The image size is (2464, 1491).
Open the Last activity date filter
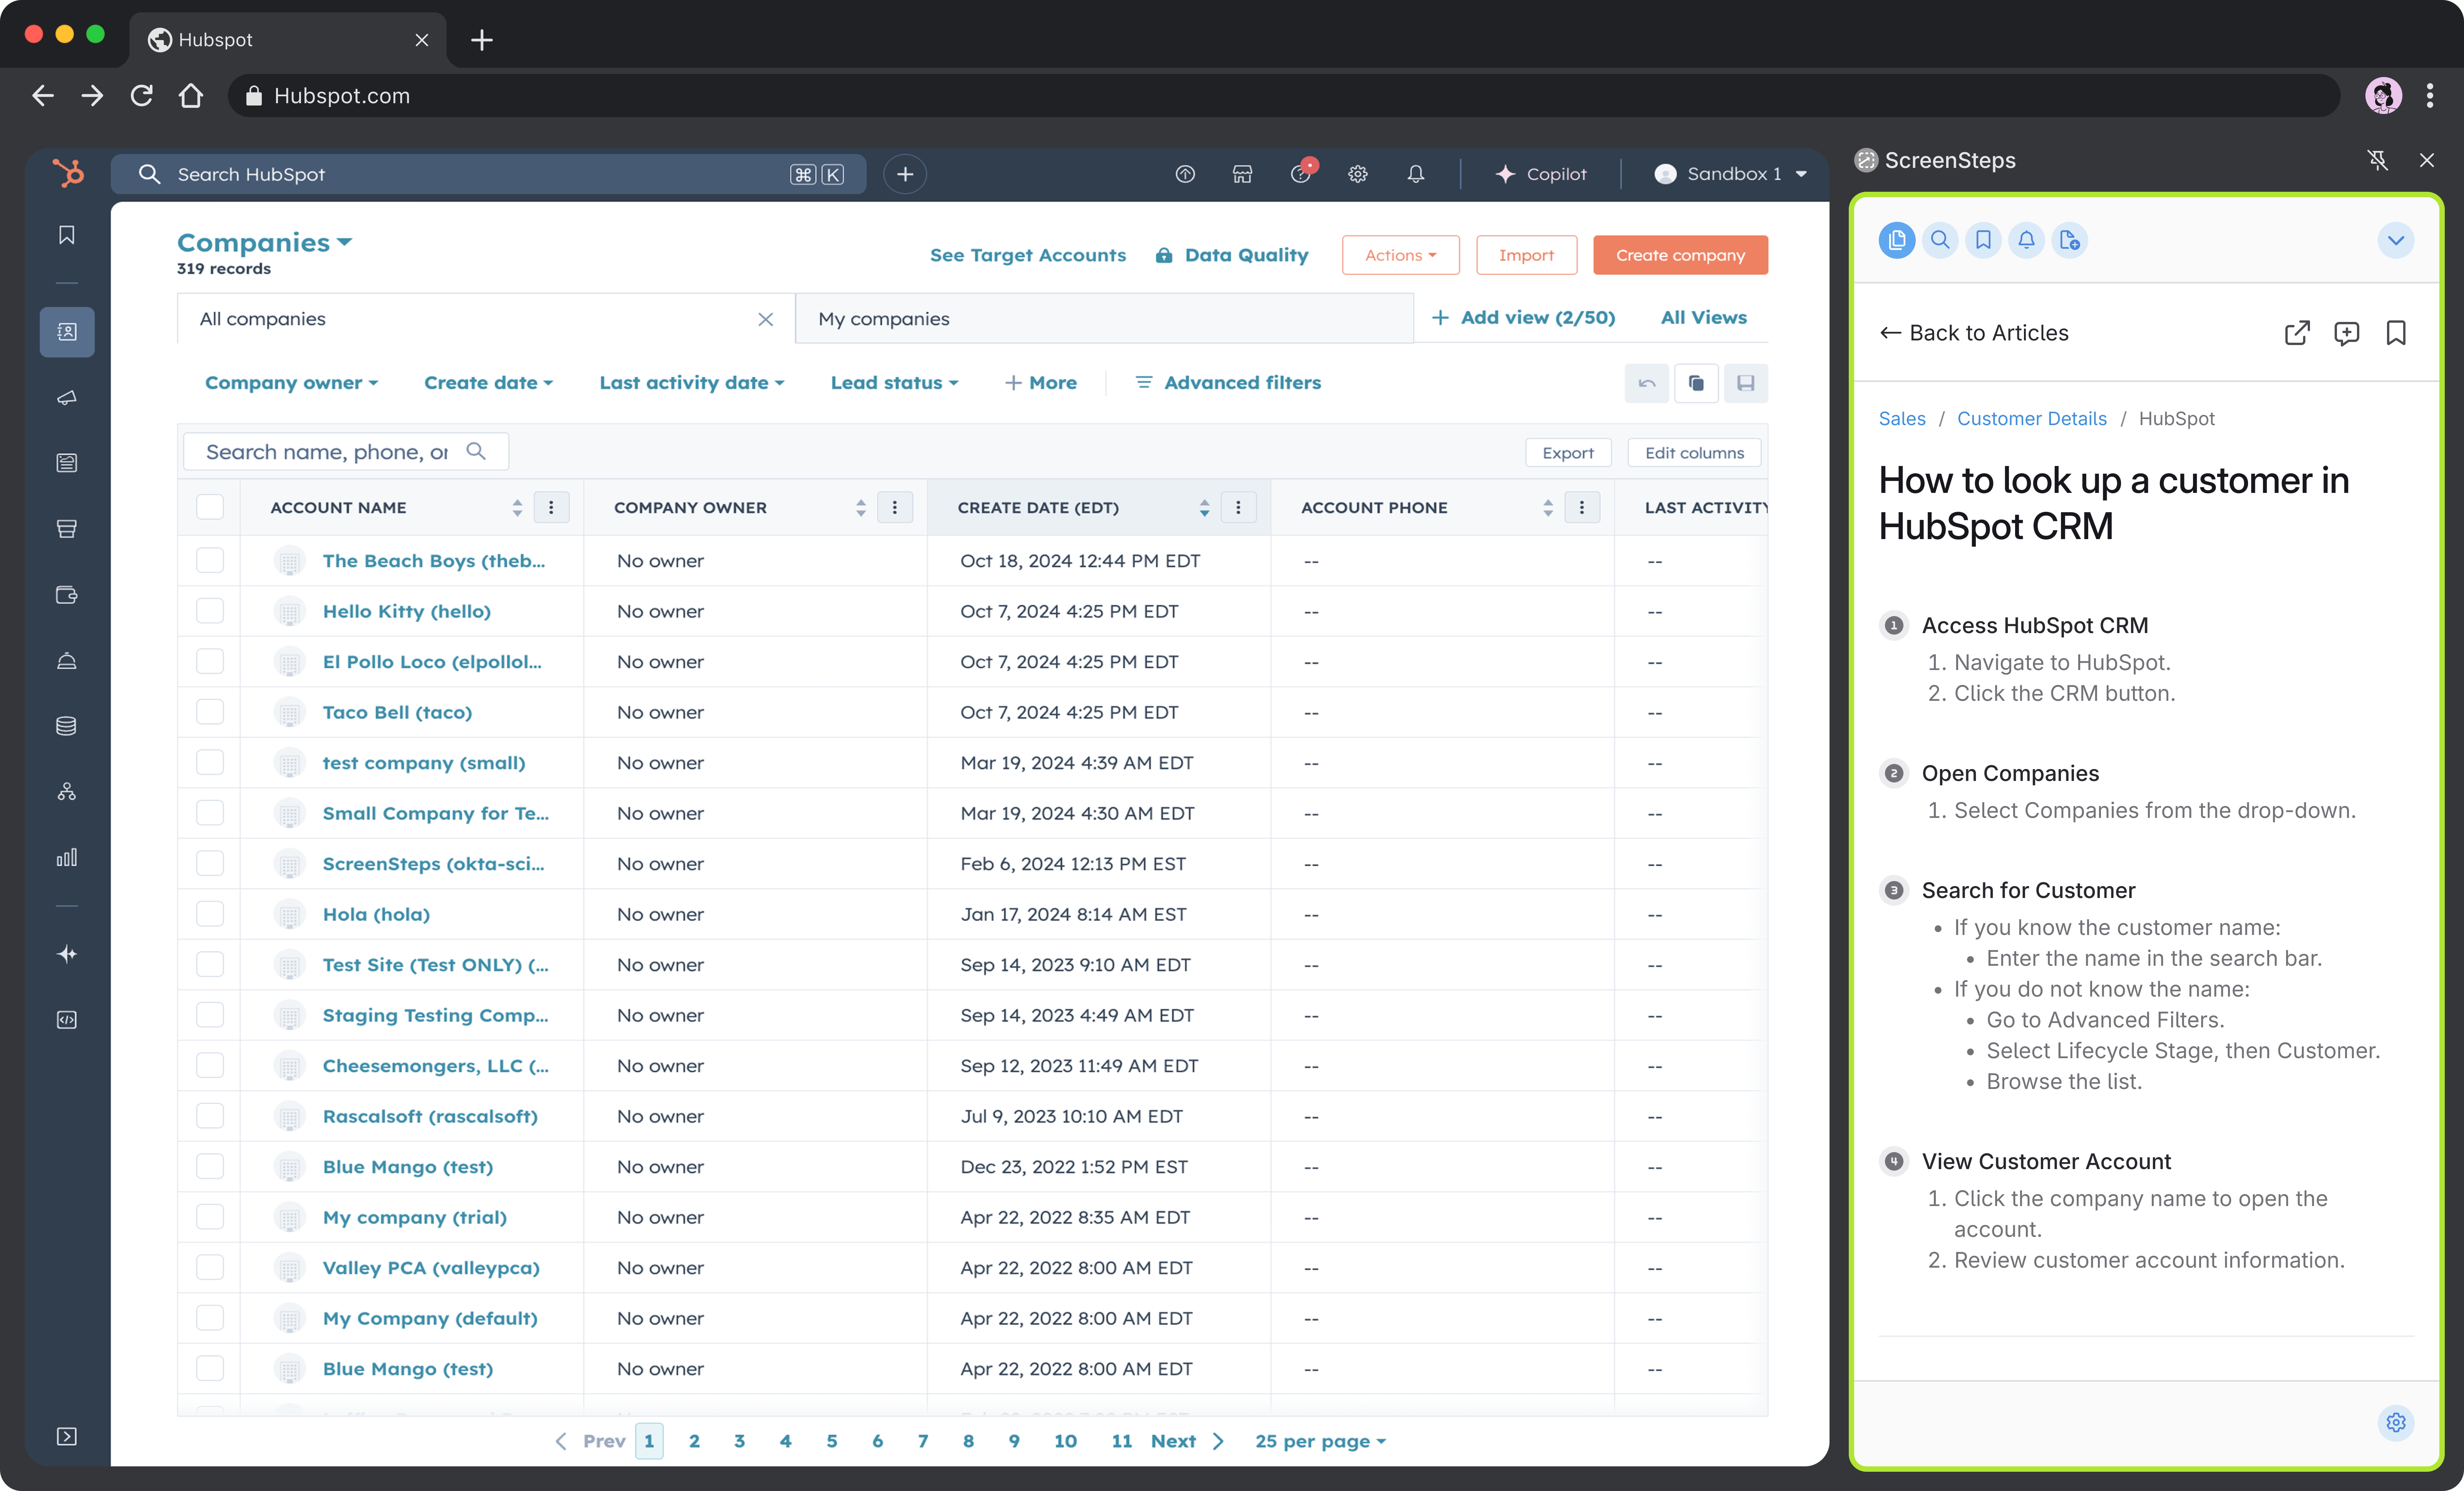coord(691,383)
